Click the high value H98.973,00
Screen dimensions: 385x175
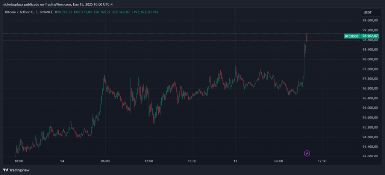click(83, 12)
